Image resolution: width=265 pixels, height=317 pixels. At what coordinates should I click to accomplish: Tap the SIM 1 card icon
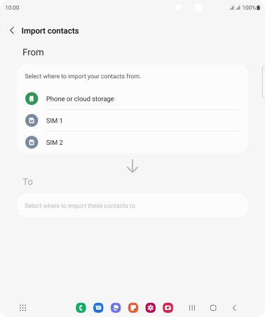32,120
